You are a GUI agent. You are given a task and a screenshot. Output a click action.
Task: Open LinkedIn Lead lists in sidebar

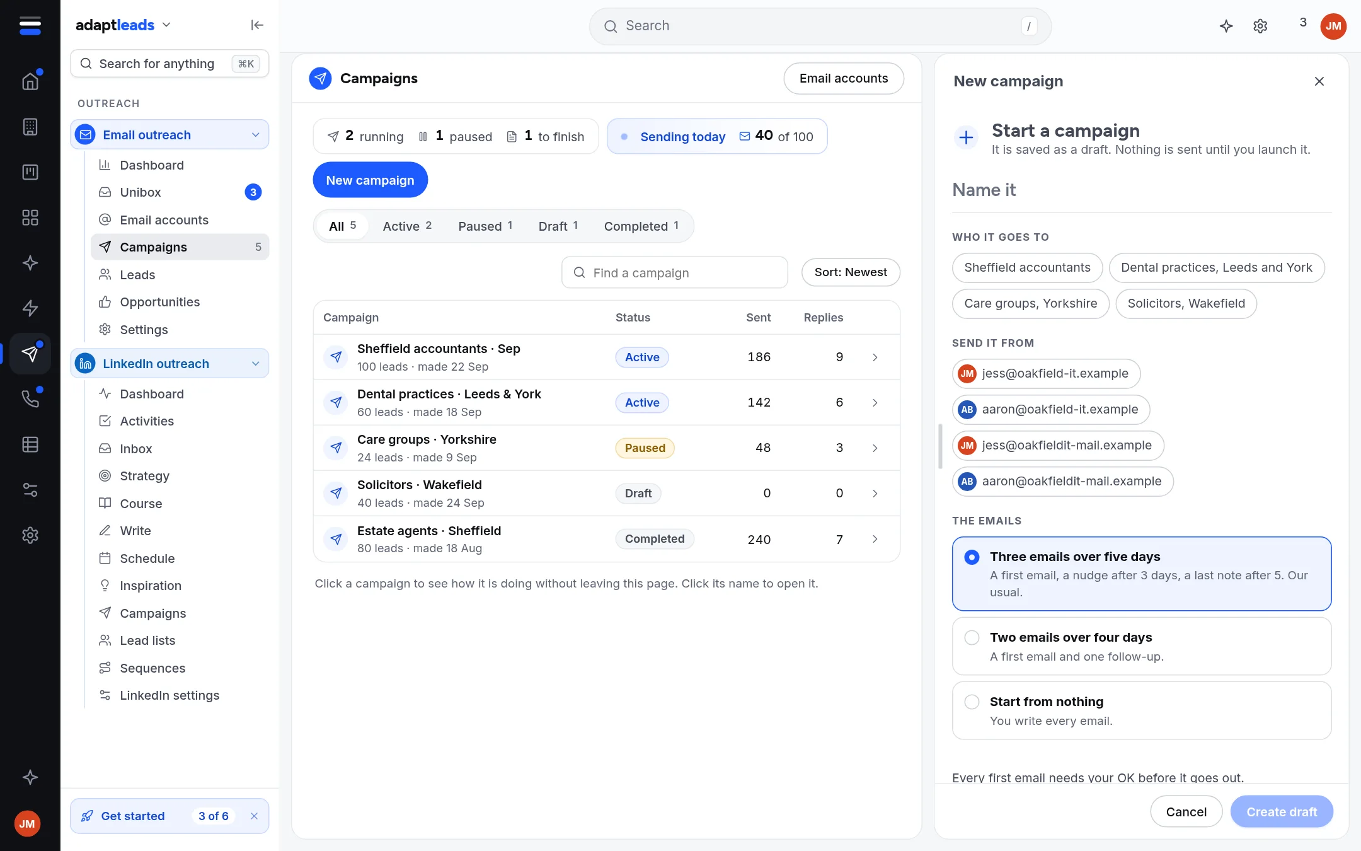(180, 640)
